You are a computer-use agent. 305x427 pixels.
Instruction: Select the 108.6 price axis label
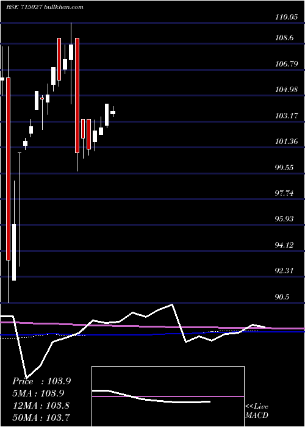(x=285, y=38)
